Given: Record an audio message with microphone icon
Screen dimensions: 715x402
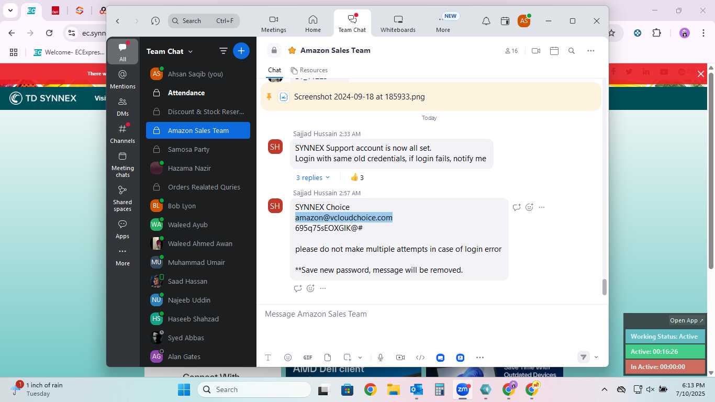Looking at the screenshot, I should [381, 358].
